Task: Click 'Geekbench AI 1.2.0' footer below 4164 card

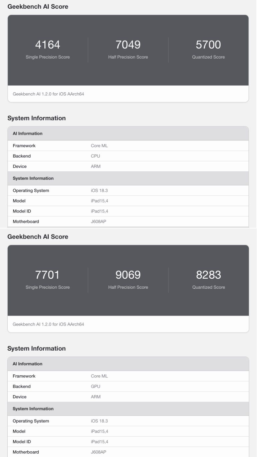Action: pyautogui.click(x=48, y=94)
